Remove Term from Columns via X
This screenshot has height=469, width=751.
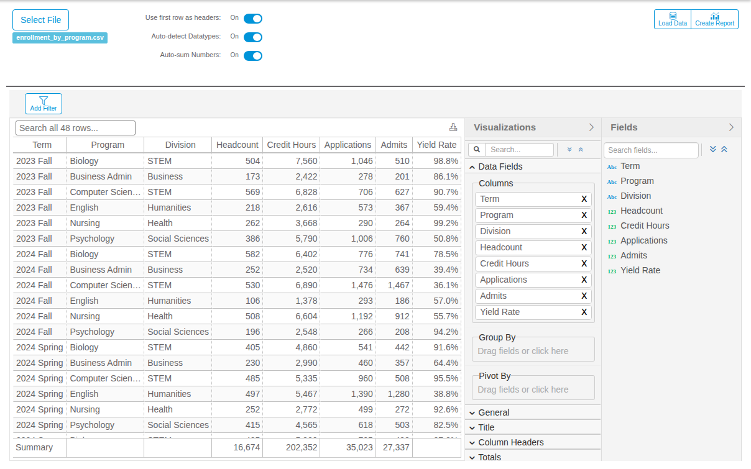tap(584, 199)
